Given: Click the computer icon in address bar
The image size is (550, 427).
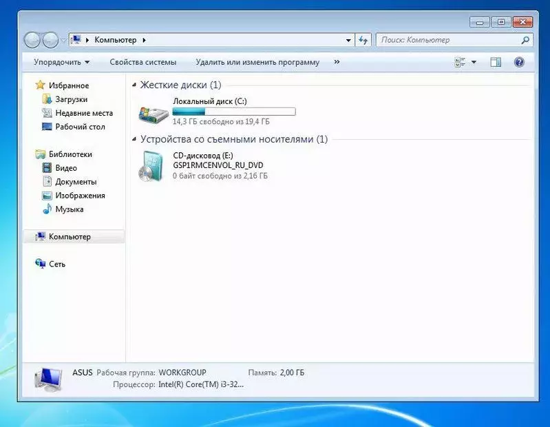Looking at the screenshot, I should click(76, 40).
